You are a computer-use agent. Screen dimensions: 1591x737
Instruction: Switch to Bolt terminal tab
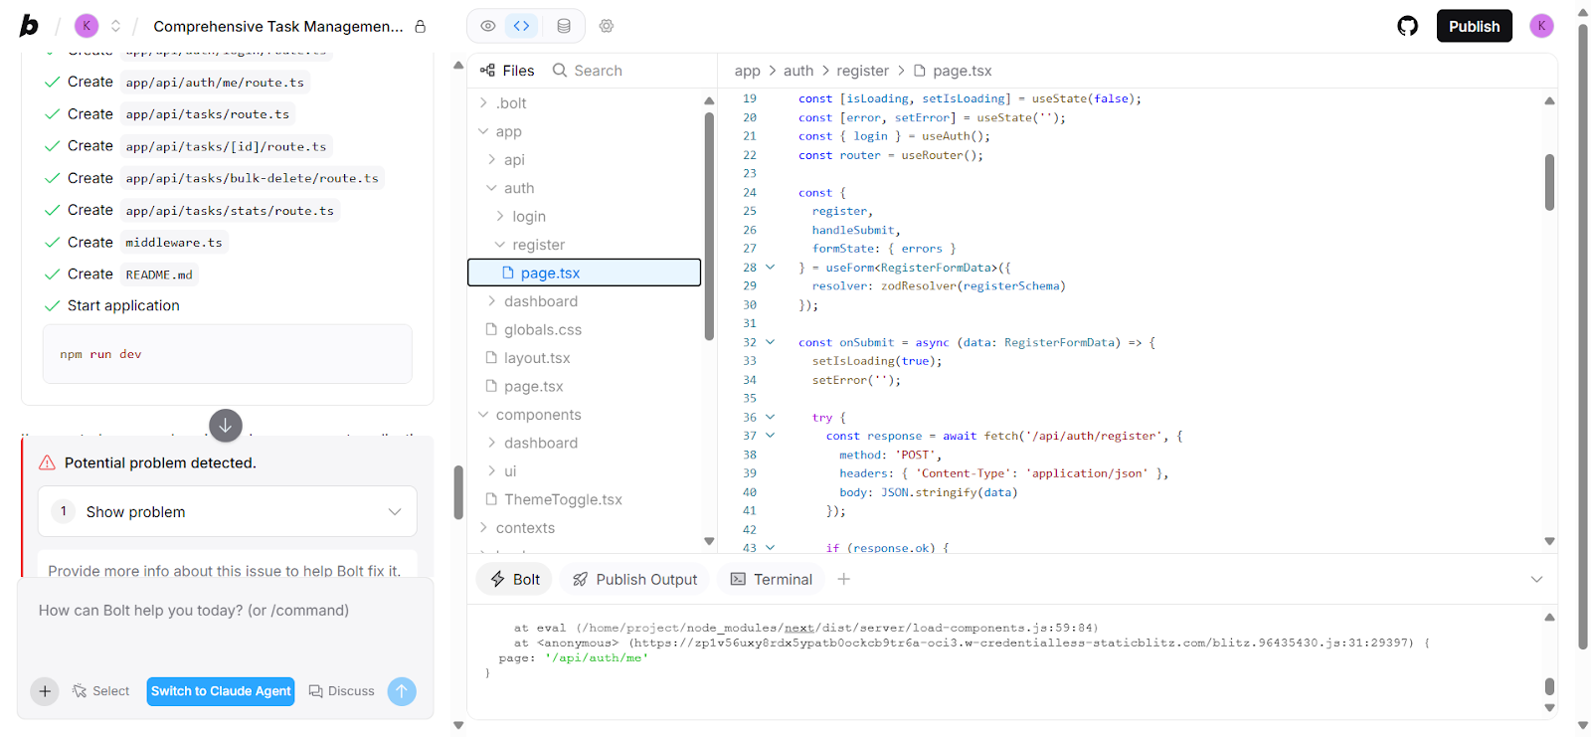[515, 580]
